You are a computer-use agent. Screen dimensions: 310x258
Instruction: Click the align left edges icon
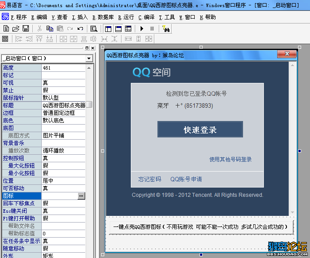[19, 39]
